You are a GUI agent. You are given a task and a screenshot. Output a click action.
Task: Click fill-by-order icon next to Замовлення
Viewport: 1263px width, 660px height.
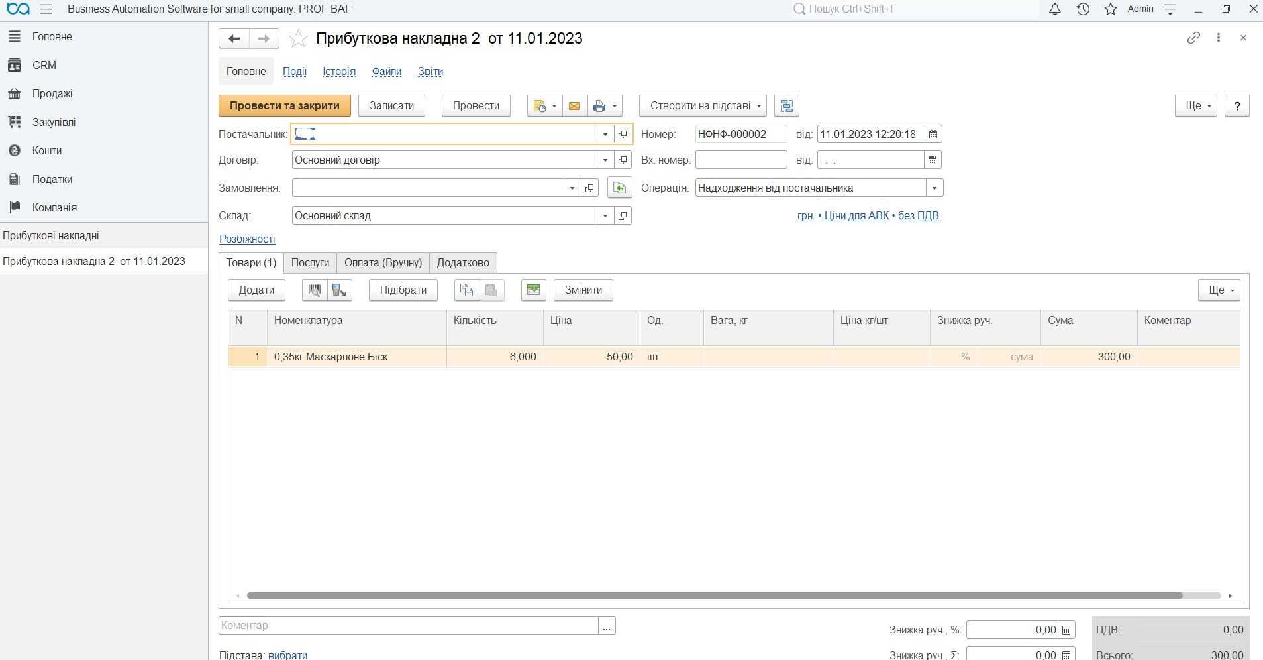coord(619,188)
